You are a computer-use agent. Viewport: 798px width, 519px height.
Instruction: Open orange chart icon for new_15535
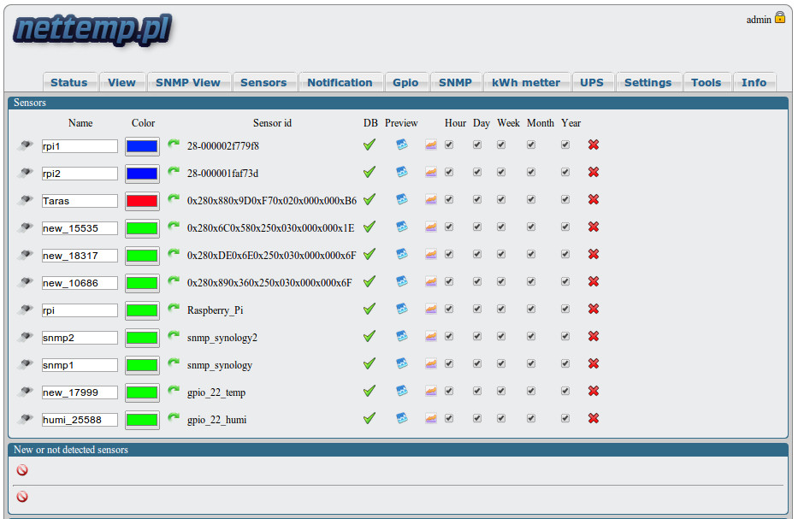(431, 227)
